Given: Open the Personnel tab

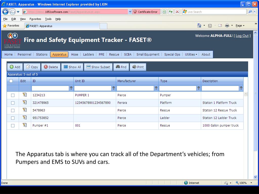Looking at the screenshot, I should click(24, 55).
